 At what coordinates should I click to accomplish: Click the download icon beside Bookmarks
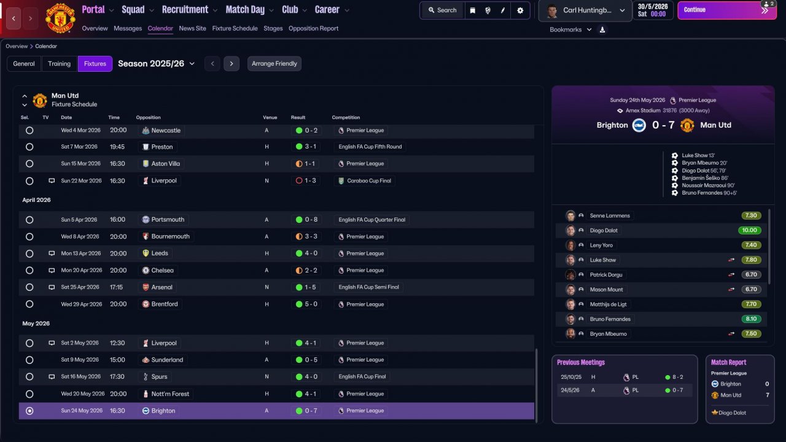click(602, 29)
